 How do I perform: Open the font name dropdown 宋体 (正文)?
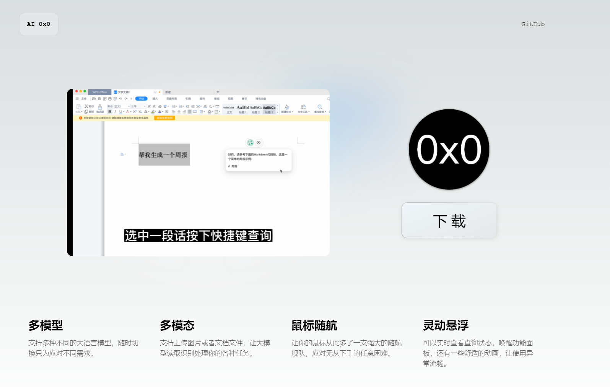[118, 106]
